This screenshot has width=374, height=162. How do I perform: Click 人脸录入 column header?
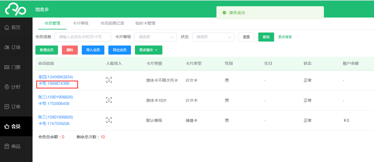pos(114,63)
